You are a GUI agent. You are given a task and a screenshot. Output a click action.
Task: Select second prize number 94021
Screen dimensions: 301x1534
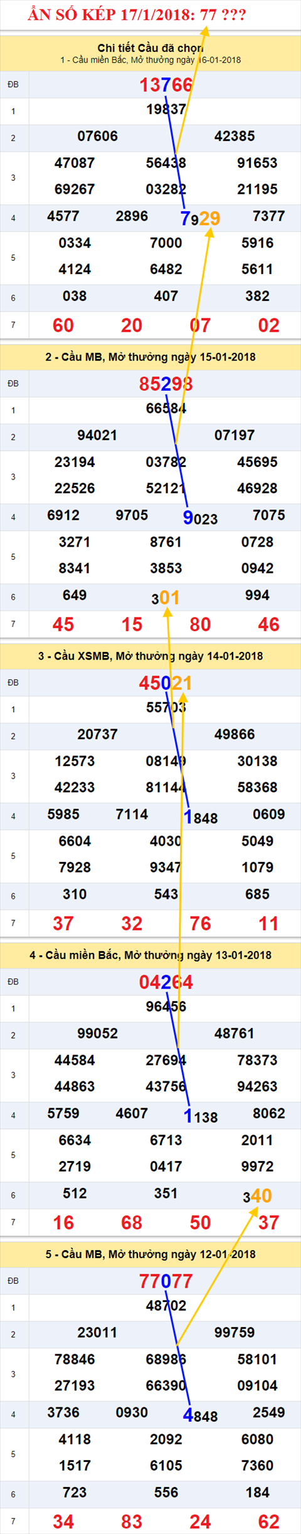[97, 436]
